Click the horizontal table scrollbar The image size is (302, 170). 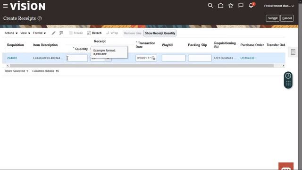click(x=142, y=66)
